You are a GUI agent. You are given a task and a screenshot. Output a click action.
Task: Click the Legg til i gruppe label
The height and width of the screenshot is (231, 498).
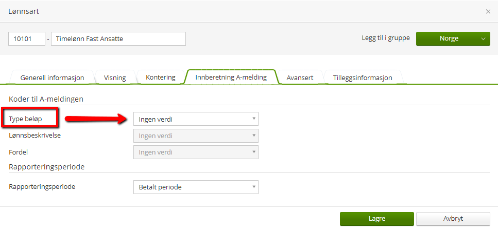click(x=386, y=38)
